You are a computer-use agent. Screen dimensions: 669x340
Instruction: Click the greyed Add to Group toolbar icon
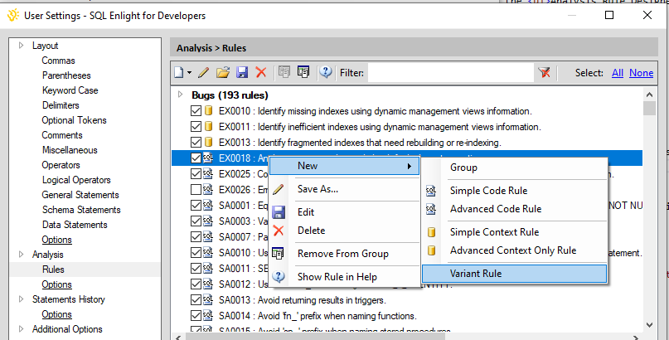click(x=284, y=72)
